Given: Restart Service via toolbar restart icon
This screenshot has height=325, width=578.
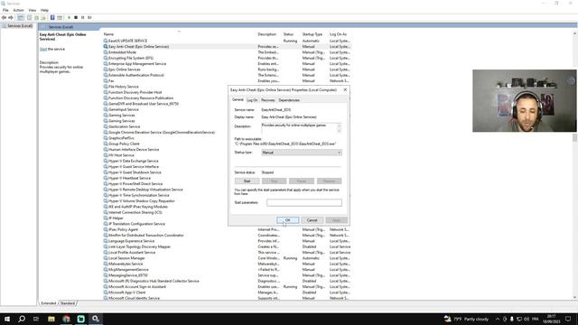Looking at the screenshot, I should 89,17.
